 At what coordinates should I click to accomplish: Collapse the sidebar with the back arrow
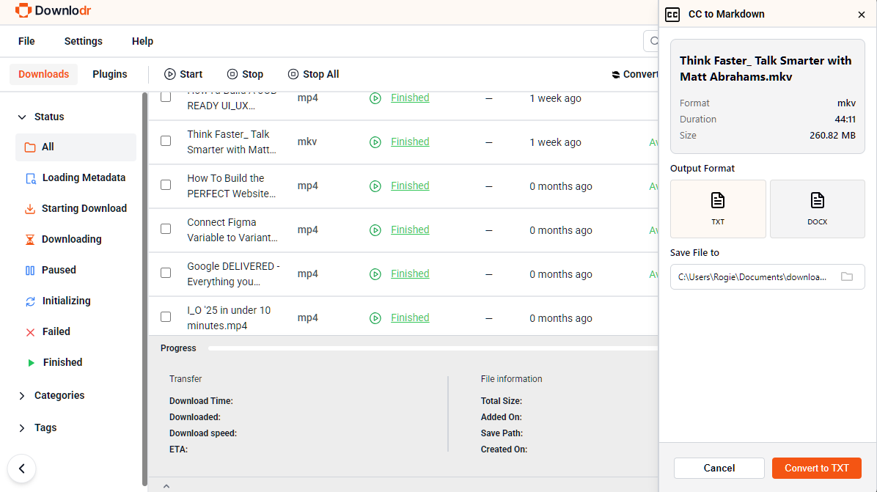point(22,469)
